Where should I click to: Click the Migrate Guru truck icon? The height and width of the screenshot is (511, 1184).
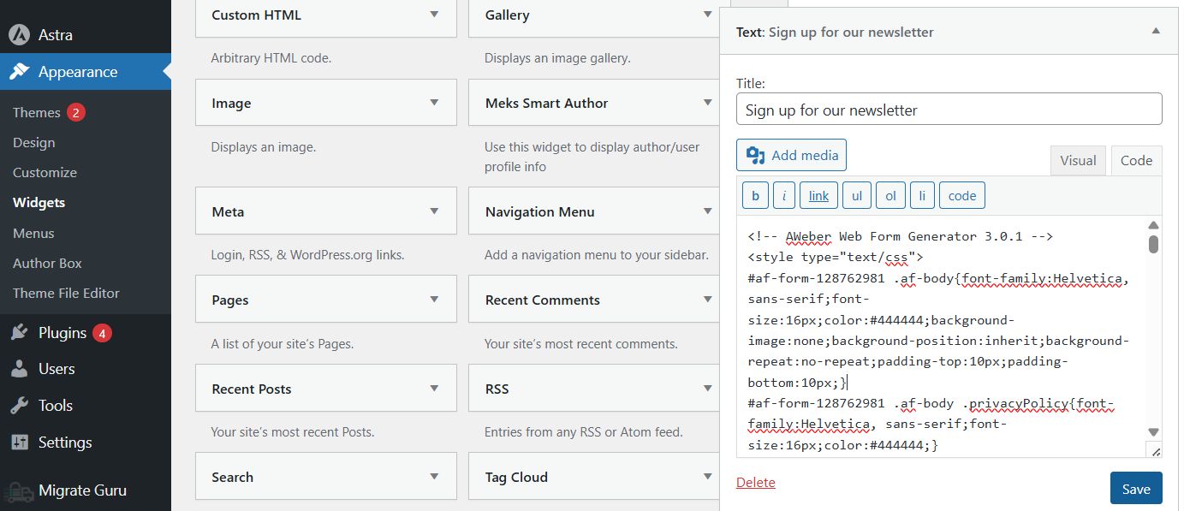click(19, 491)
